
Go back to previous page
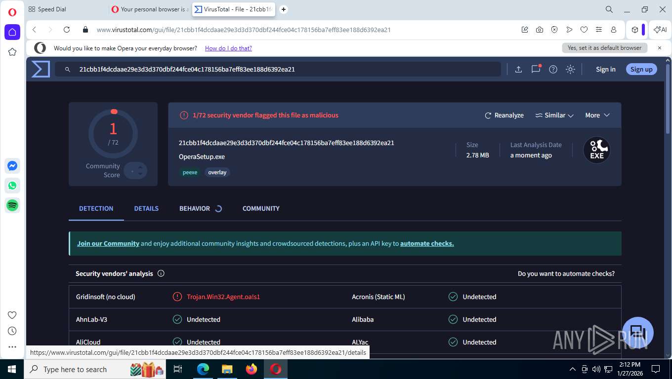(34, 30)
